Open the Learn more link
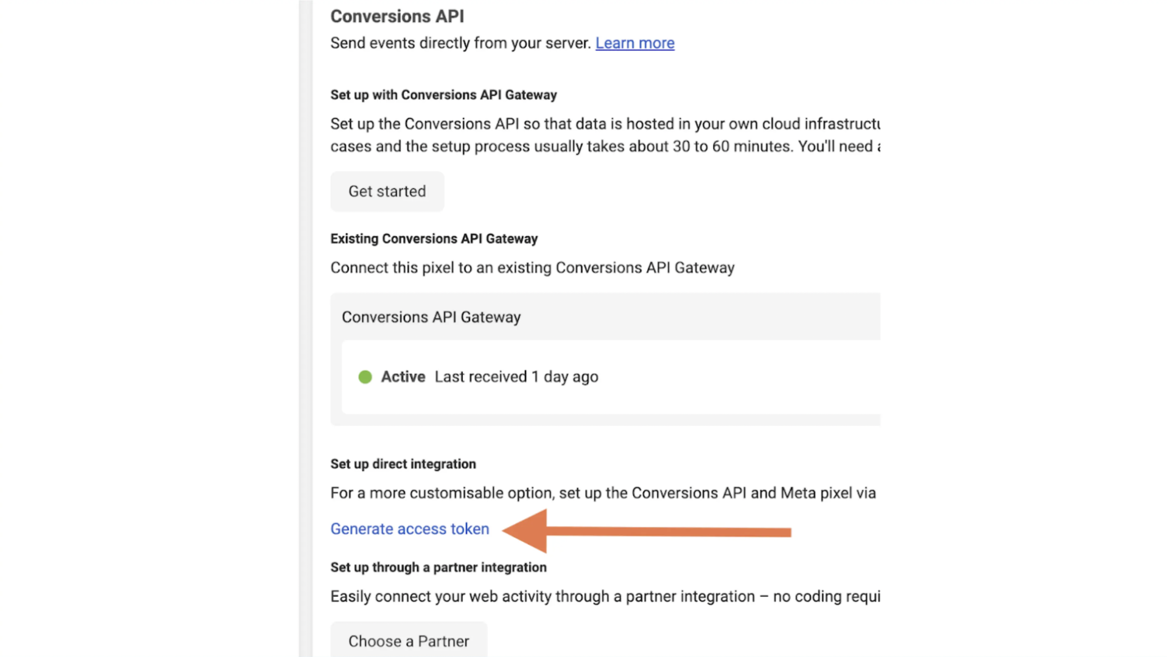The image size is (1167, 657). pyautogui.click(x=635, y=43)
